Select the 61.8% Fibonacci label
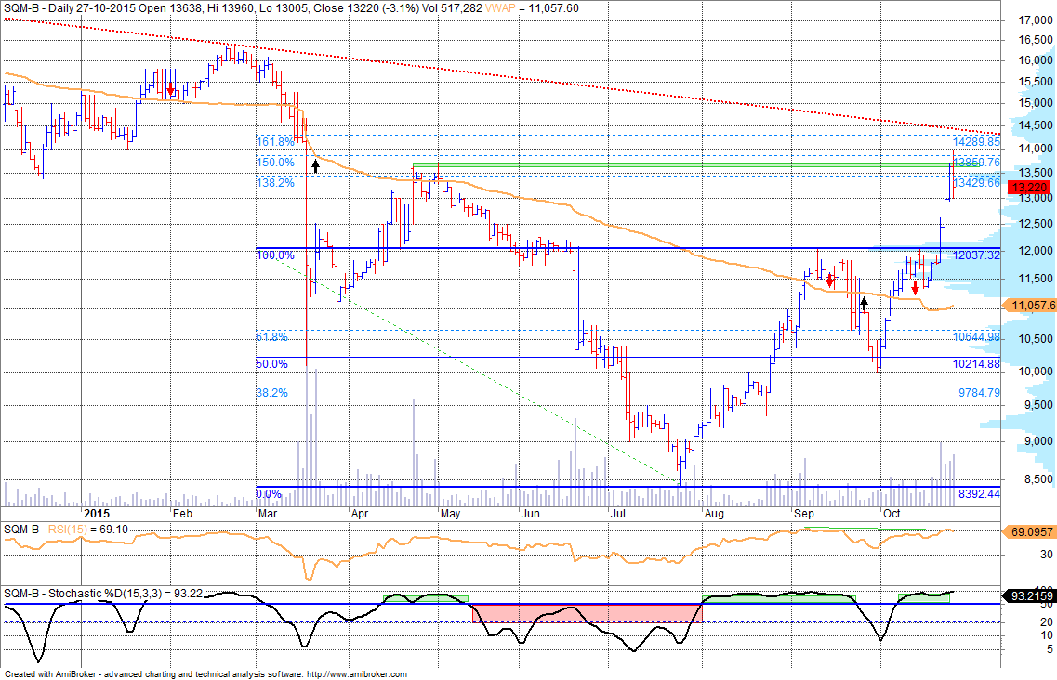The image size is (1057, 680). [272, 337]
